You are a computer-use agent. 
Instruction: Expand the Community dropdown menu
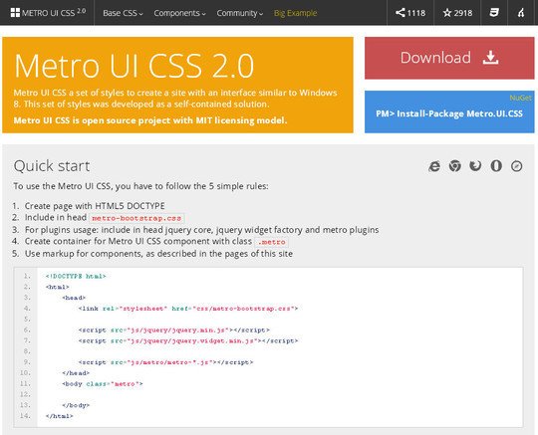239,13
